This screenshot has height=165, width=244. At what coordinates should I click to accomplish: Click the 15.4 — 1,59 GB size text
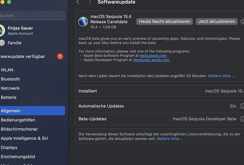[x=103, y=27]
